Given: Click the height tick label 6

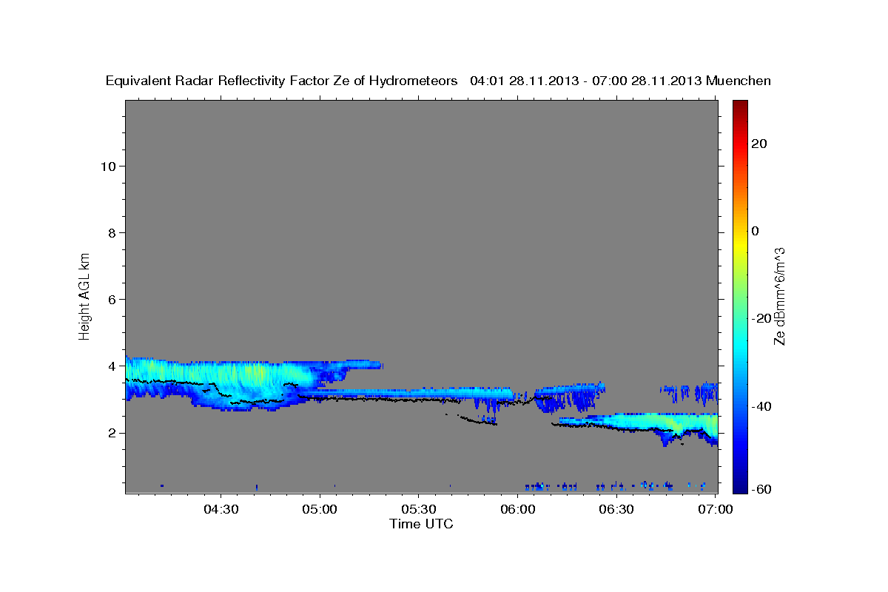Looking at the screenshot, I should (x=111, y=299).
